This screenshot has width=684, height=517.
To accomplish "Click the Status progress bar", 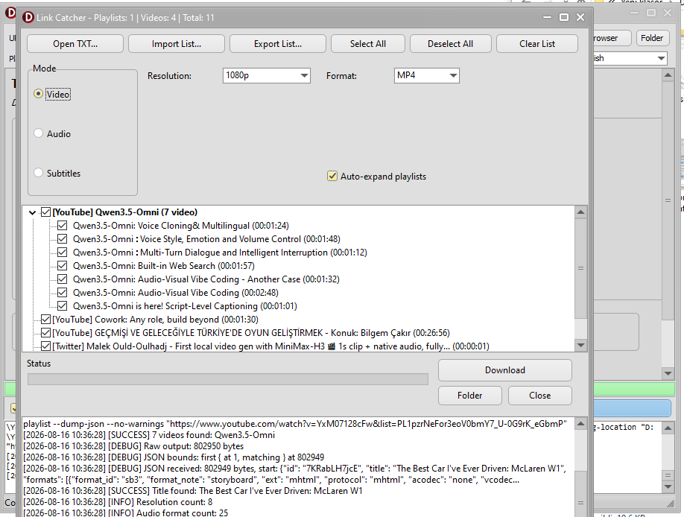I will coord(228,379).
